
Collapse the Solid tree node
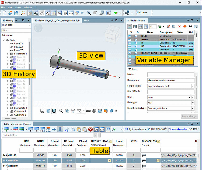4,40
